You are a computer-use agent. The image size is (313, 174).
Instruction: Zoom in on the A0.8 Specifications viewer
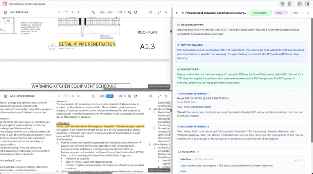click(130, 96)
